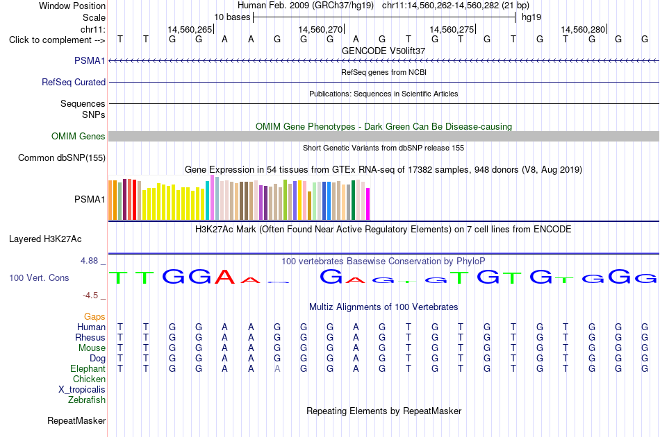Click the faded mismatched A in Elephant row
Viewport: 660px width, 437px height.
[277, 368]
